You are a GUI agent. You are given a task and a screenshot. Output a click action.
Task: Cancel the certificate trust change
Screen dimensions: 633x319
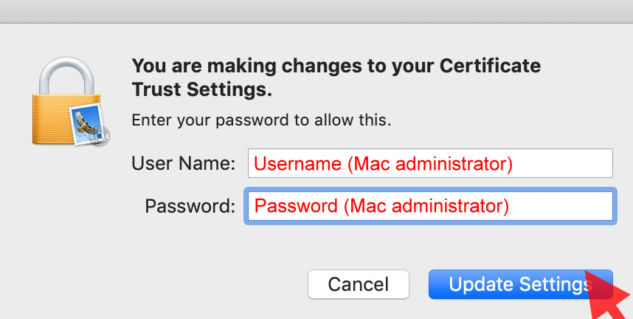click(358, 284)
